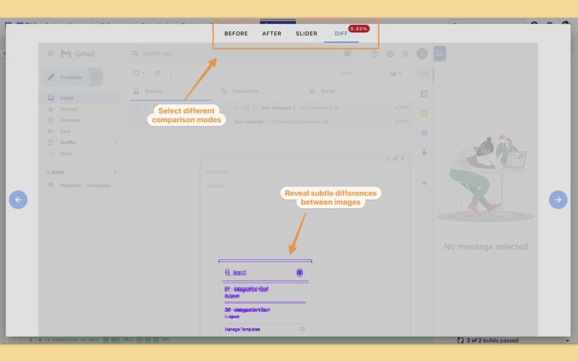This screenshot has width=578, height=361.
Task: Switch to the Primary inbox tab
Action: point(171,91)
